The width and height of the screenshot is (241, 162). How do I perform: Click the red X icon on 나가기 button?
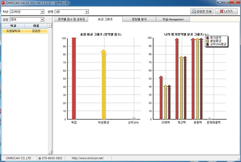coord(221,11)
